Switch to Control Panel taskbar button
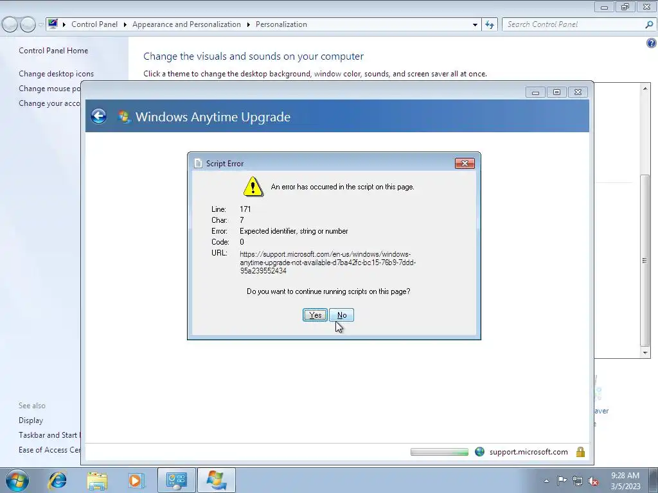The image size is (658, 493). pyautogui.click(x=176, y=480)
